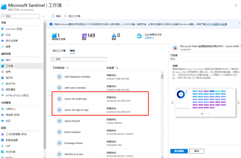
Task: Open the cloud icon item below 日志
Action: tap(12, 41)
